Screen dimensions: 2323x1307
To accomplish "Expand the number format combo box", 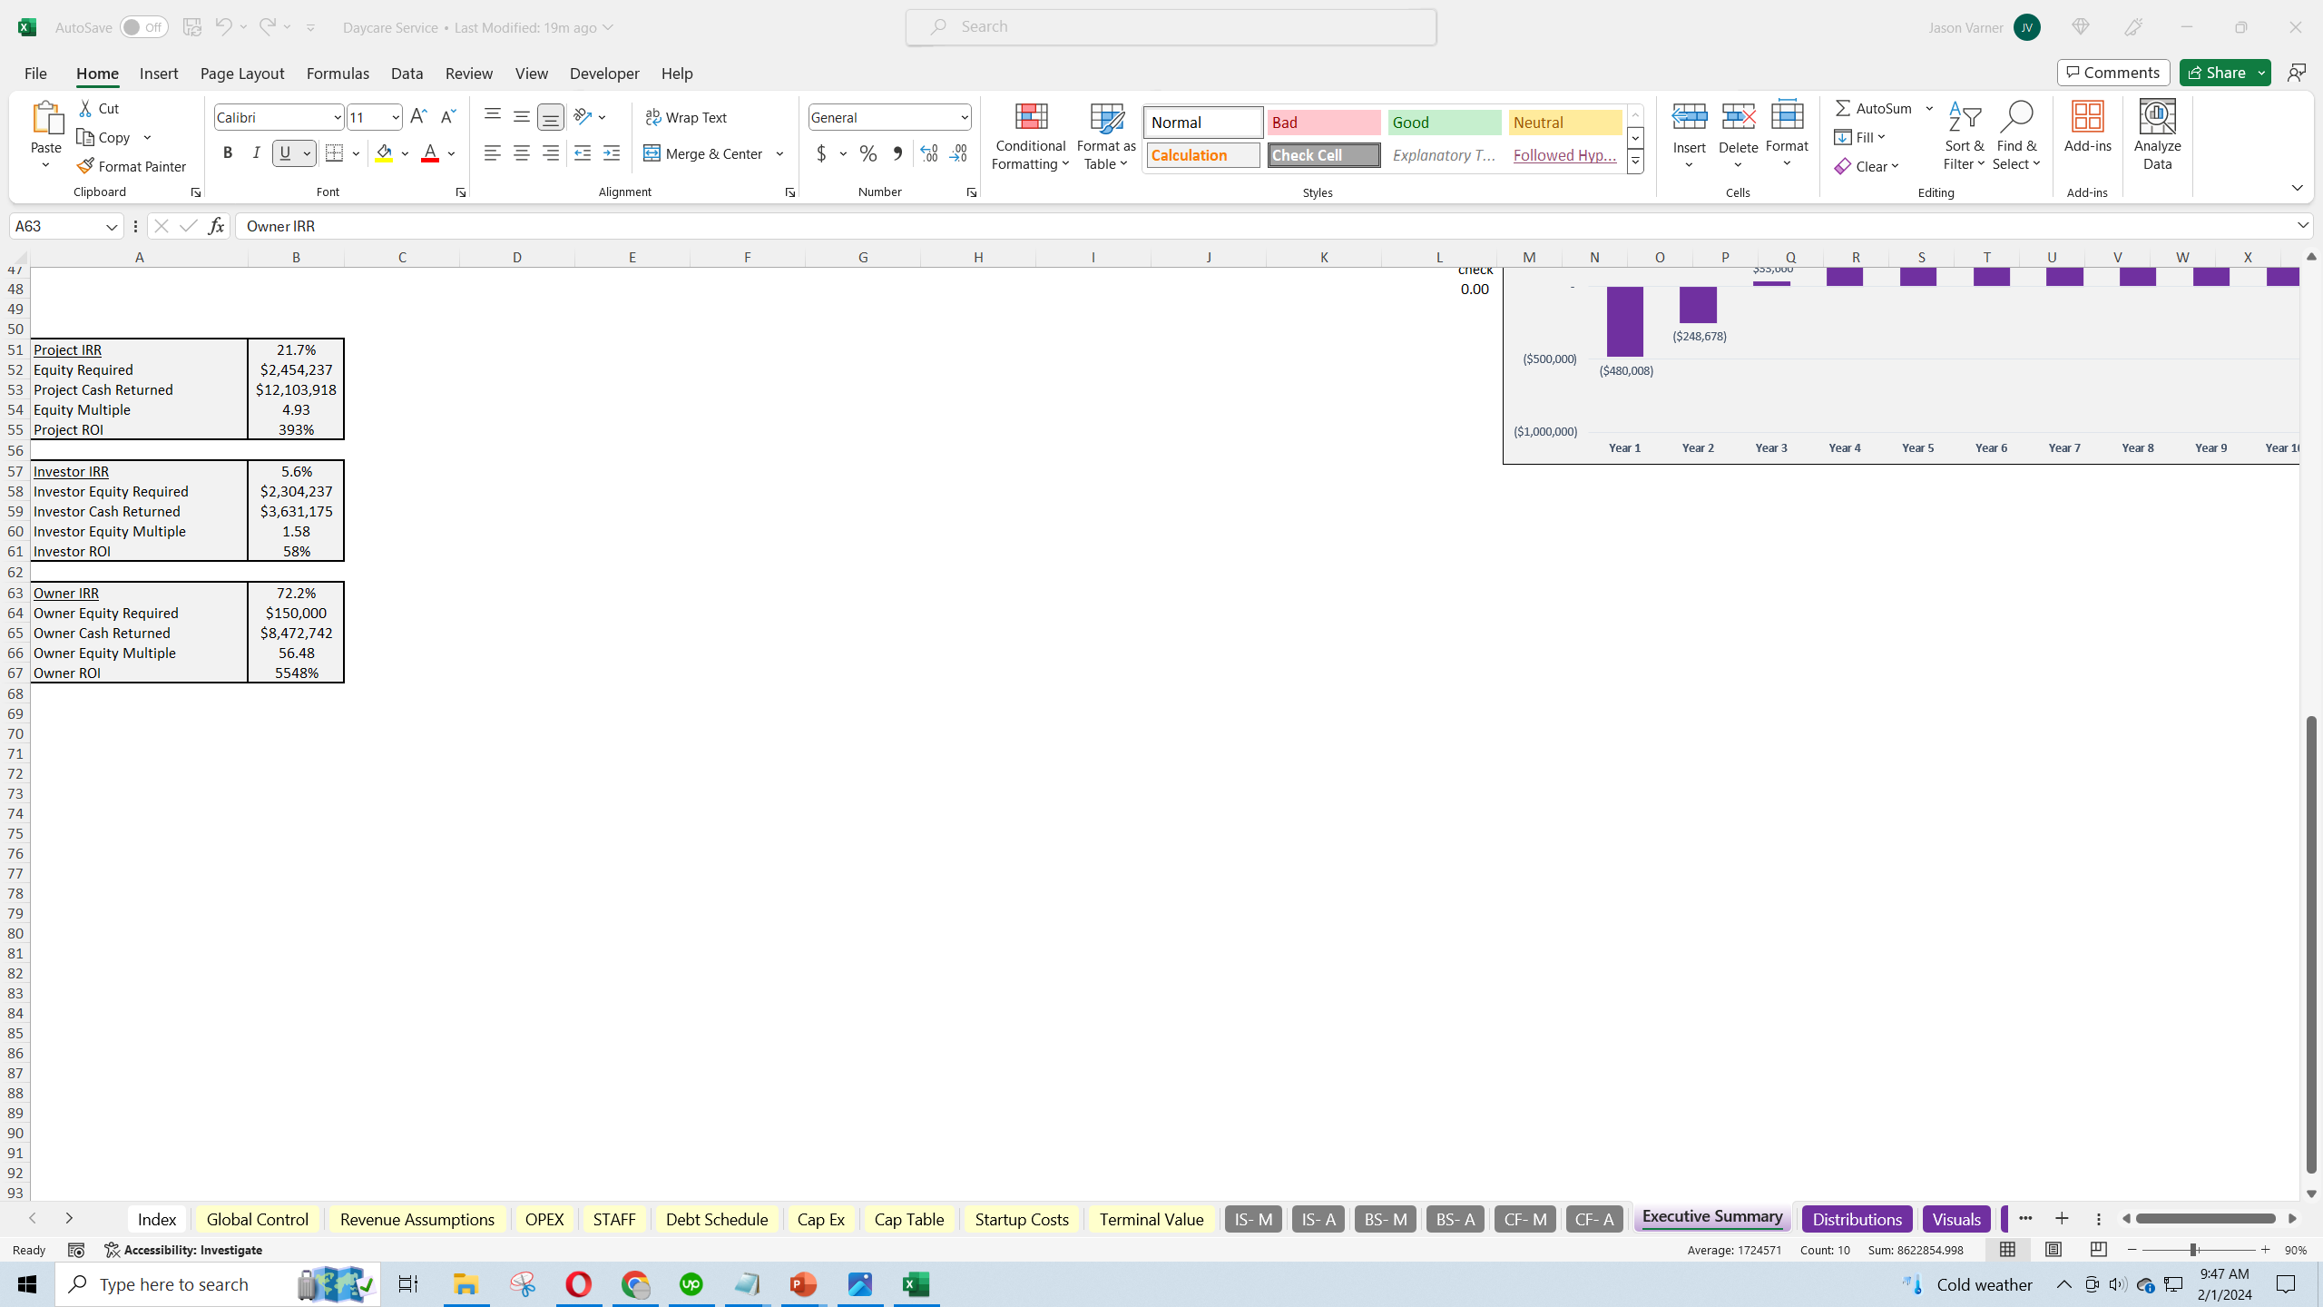I will pyautogui.click(x=964, y=117).
